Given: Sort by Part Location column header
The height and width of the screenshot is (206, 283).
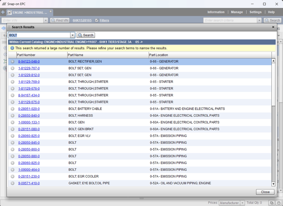Looking at the screenshot, I should click(x=210, y=55).
